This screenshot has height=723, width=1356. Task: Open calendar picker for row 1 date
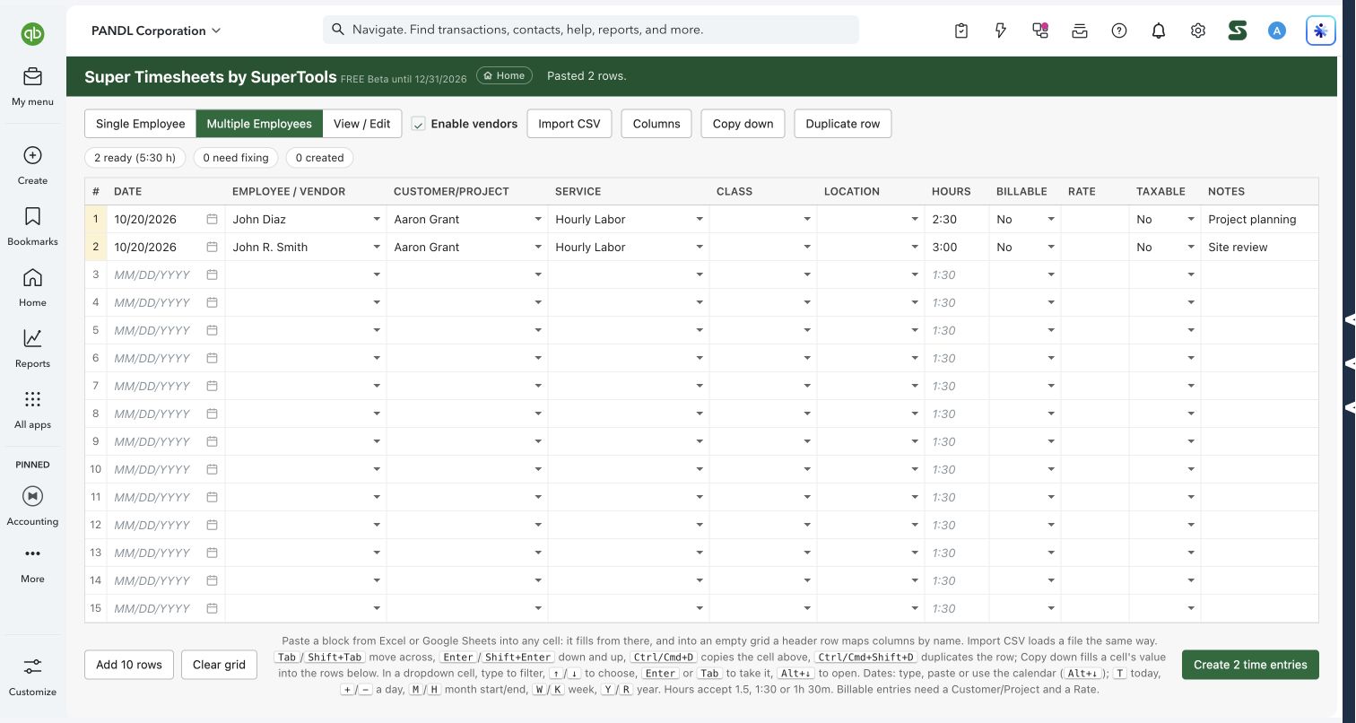point(213,219)
